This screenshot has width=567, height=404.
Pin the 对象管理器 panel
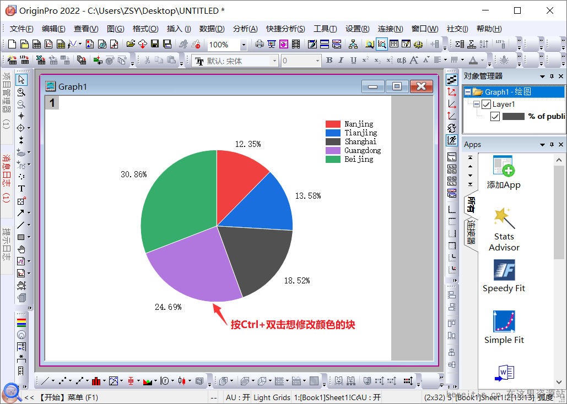[552, 77]
